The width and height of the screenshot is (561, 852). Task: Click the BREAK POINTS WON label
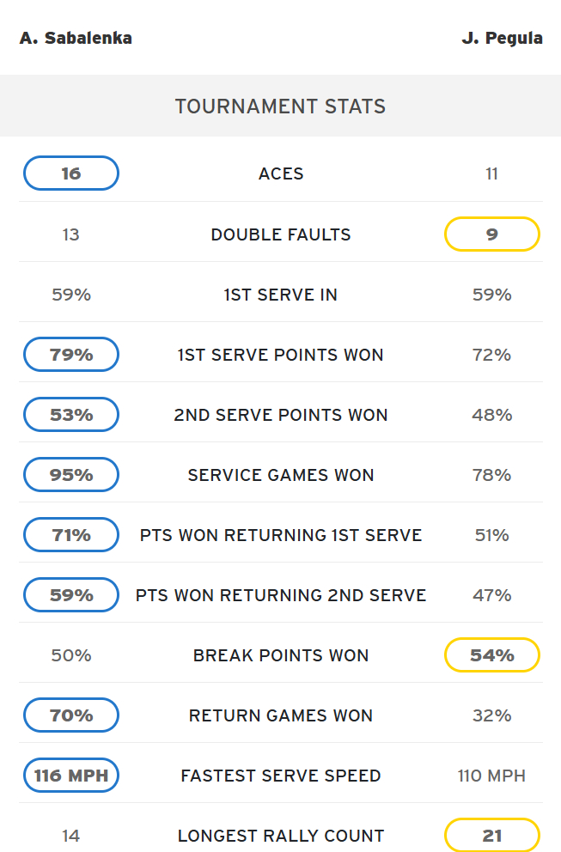coord(280,655)
